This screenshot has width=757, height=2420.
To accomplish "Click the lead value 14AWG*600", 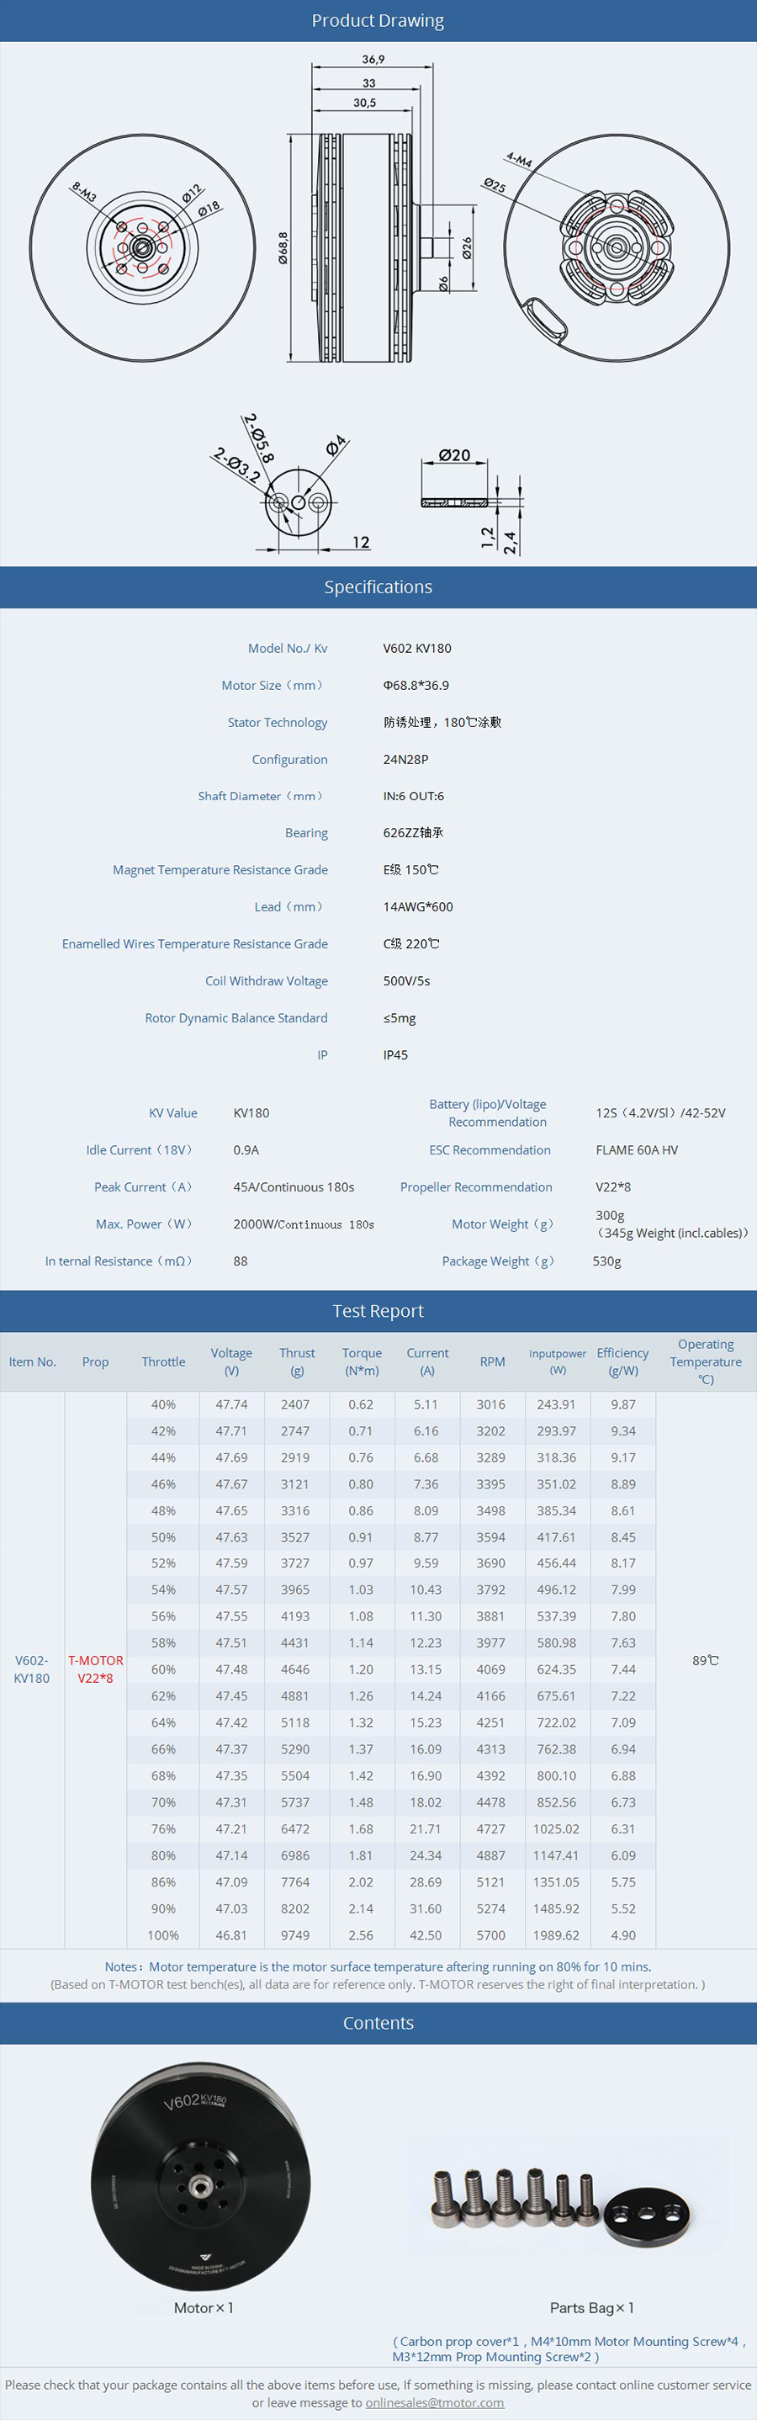I will tap(418, 906).
